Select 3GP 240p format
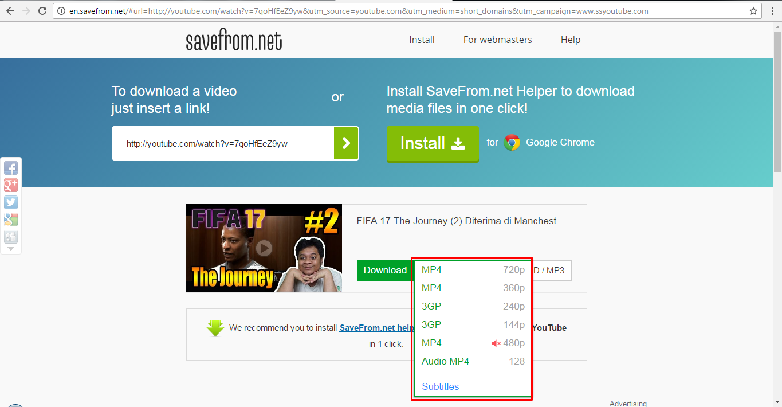This screenshot has width=782, height=407. point(473,306)
